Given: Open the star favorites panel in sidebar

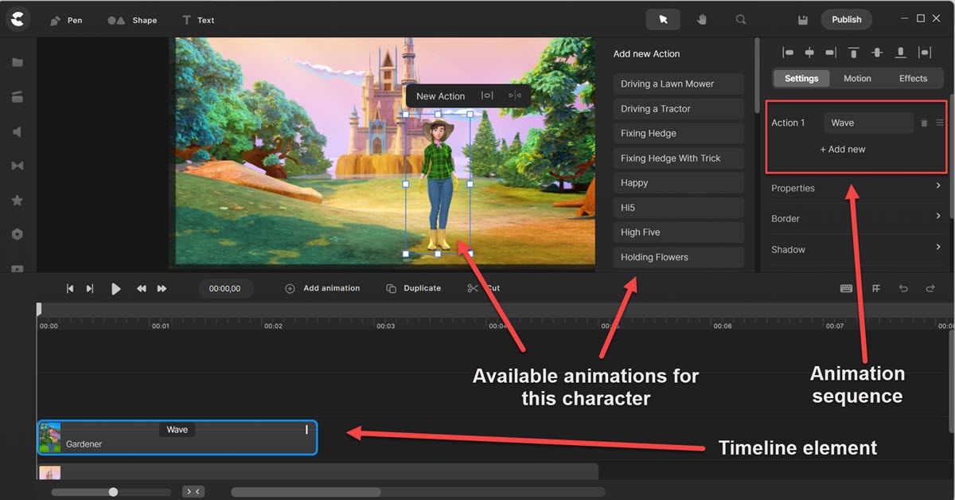Looking at the screenshot, I should [18, 201].
